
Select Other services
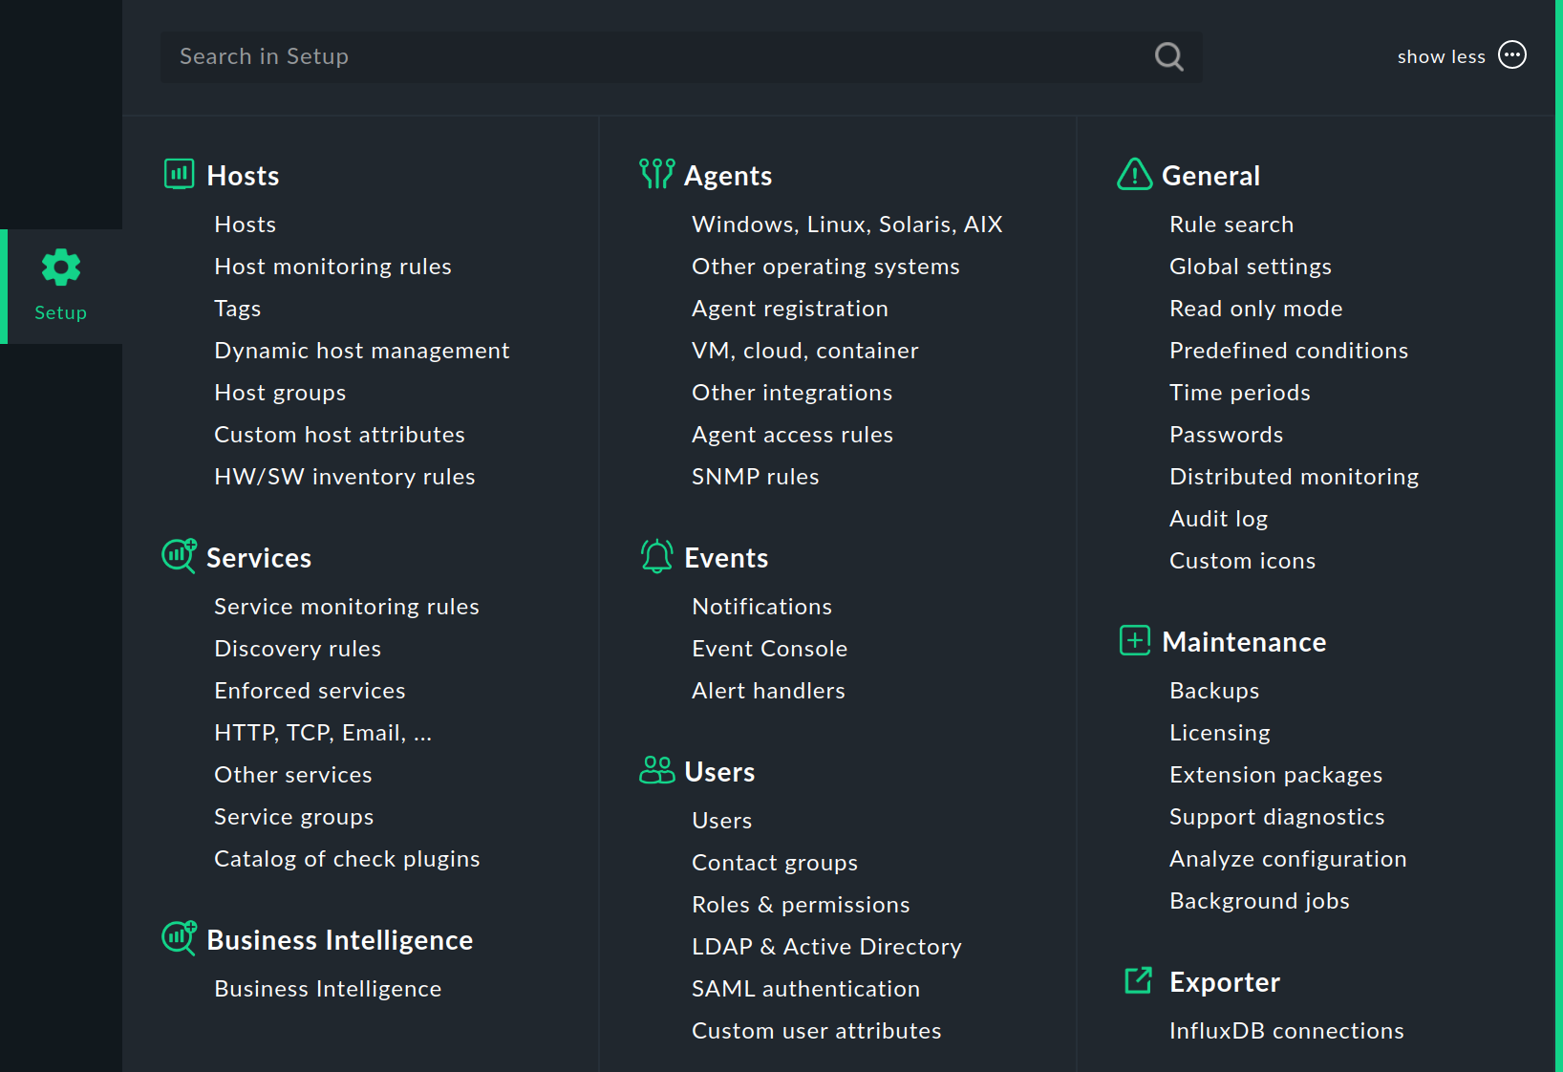click(x=293, y=775)
